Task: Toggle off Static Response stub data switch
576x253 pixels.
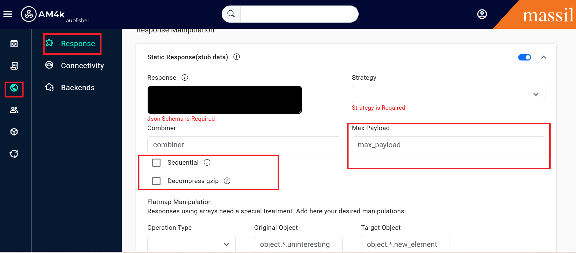Action: coord(524,57)
